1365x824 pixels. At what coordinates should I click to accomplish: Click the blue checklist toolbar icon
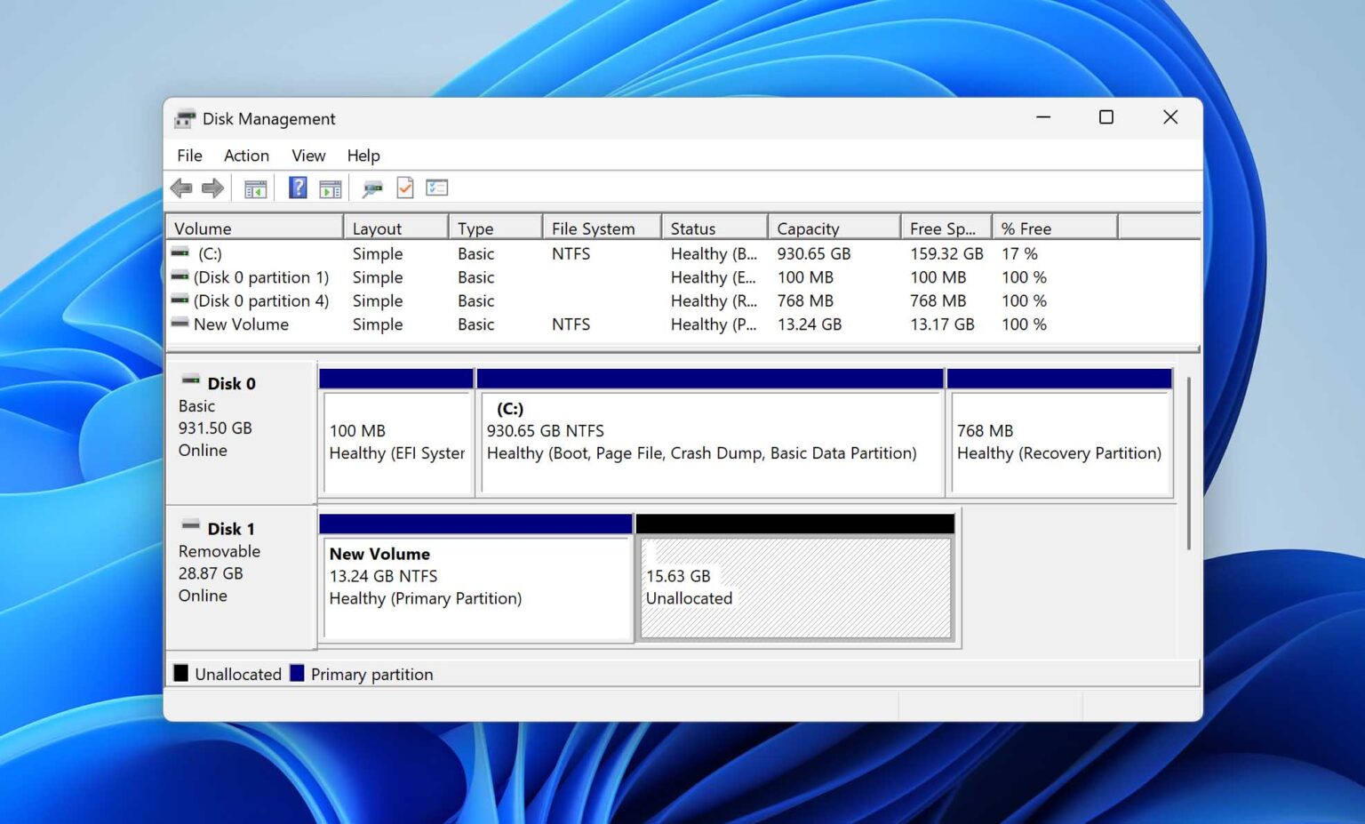436,187
